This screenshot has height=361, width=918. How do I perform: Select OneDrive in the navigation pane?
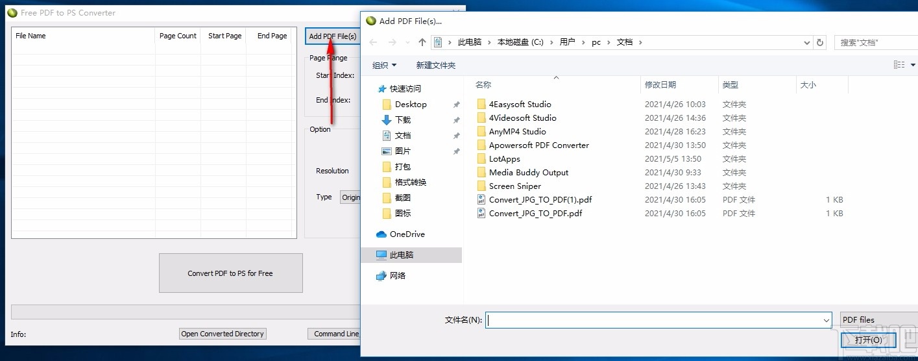[407, 234]
